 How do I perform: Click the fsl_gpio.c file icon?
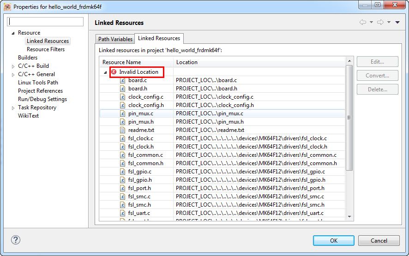point(123,172)
